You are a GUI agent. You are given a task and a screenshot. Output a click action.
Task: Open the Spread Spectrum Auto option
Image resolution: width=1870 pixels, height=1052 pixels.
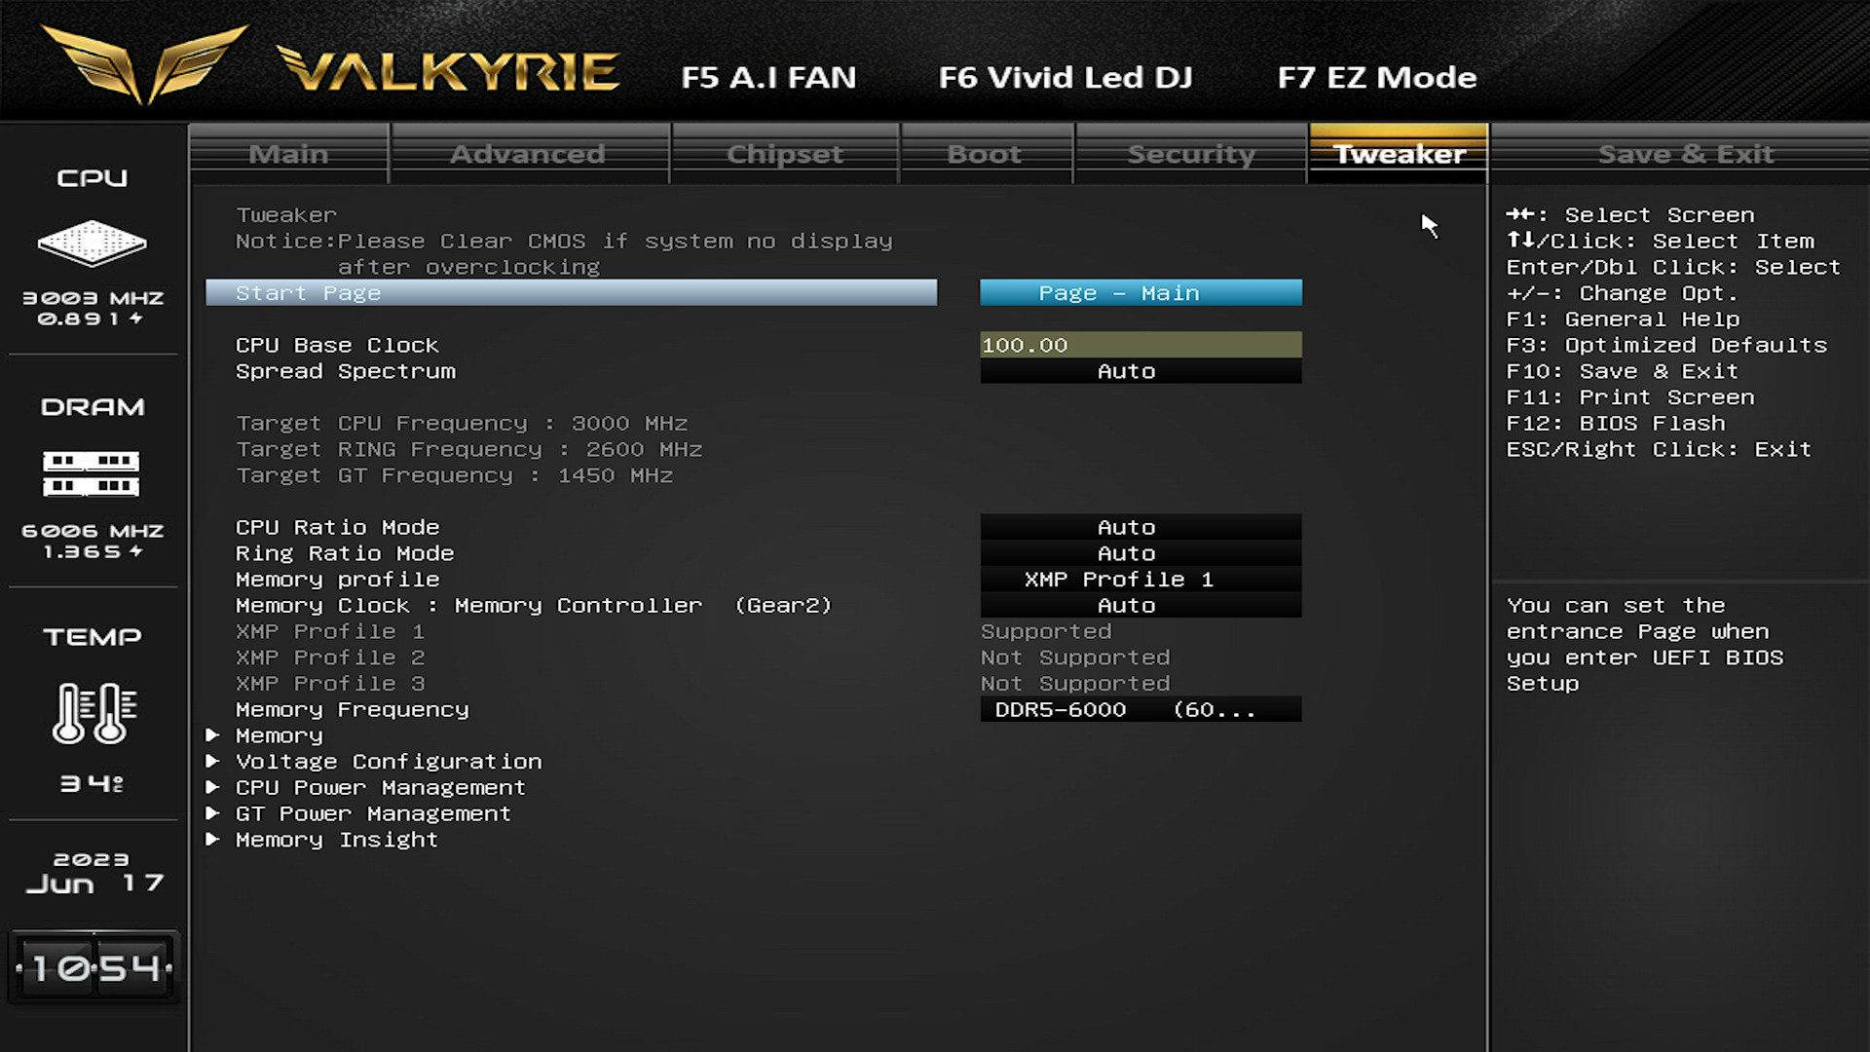pyautogui.click(x=1140, y=371)
